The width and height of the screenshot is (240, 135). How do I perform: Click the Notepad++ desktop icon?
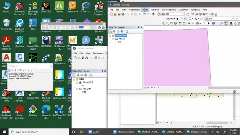(x=59, y=59)
